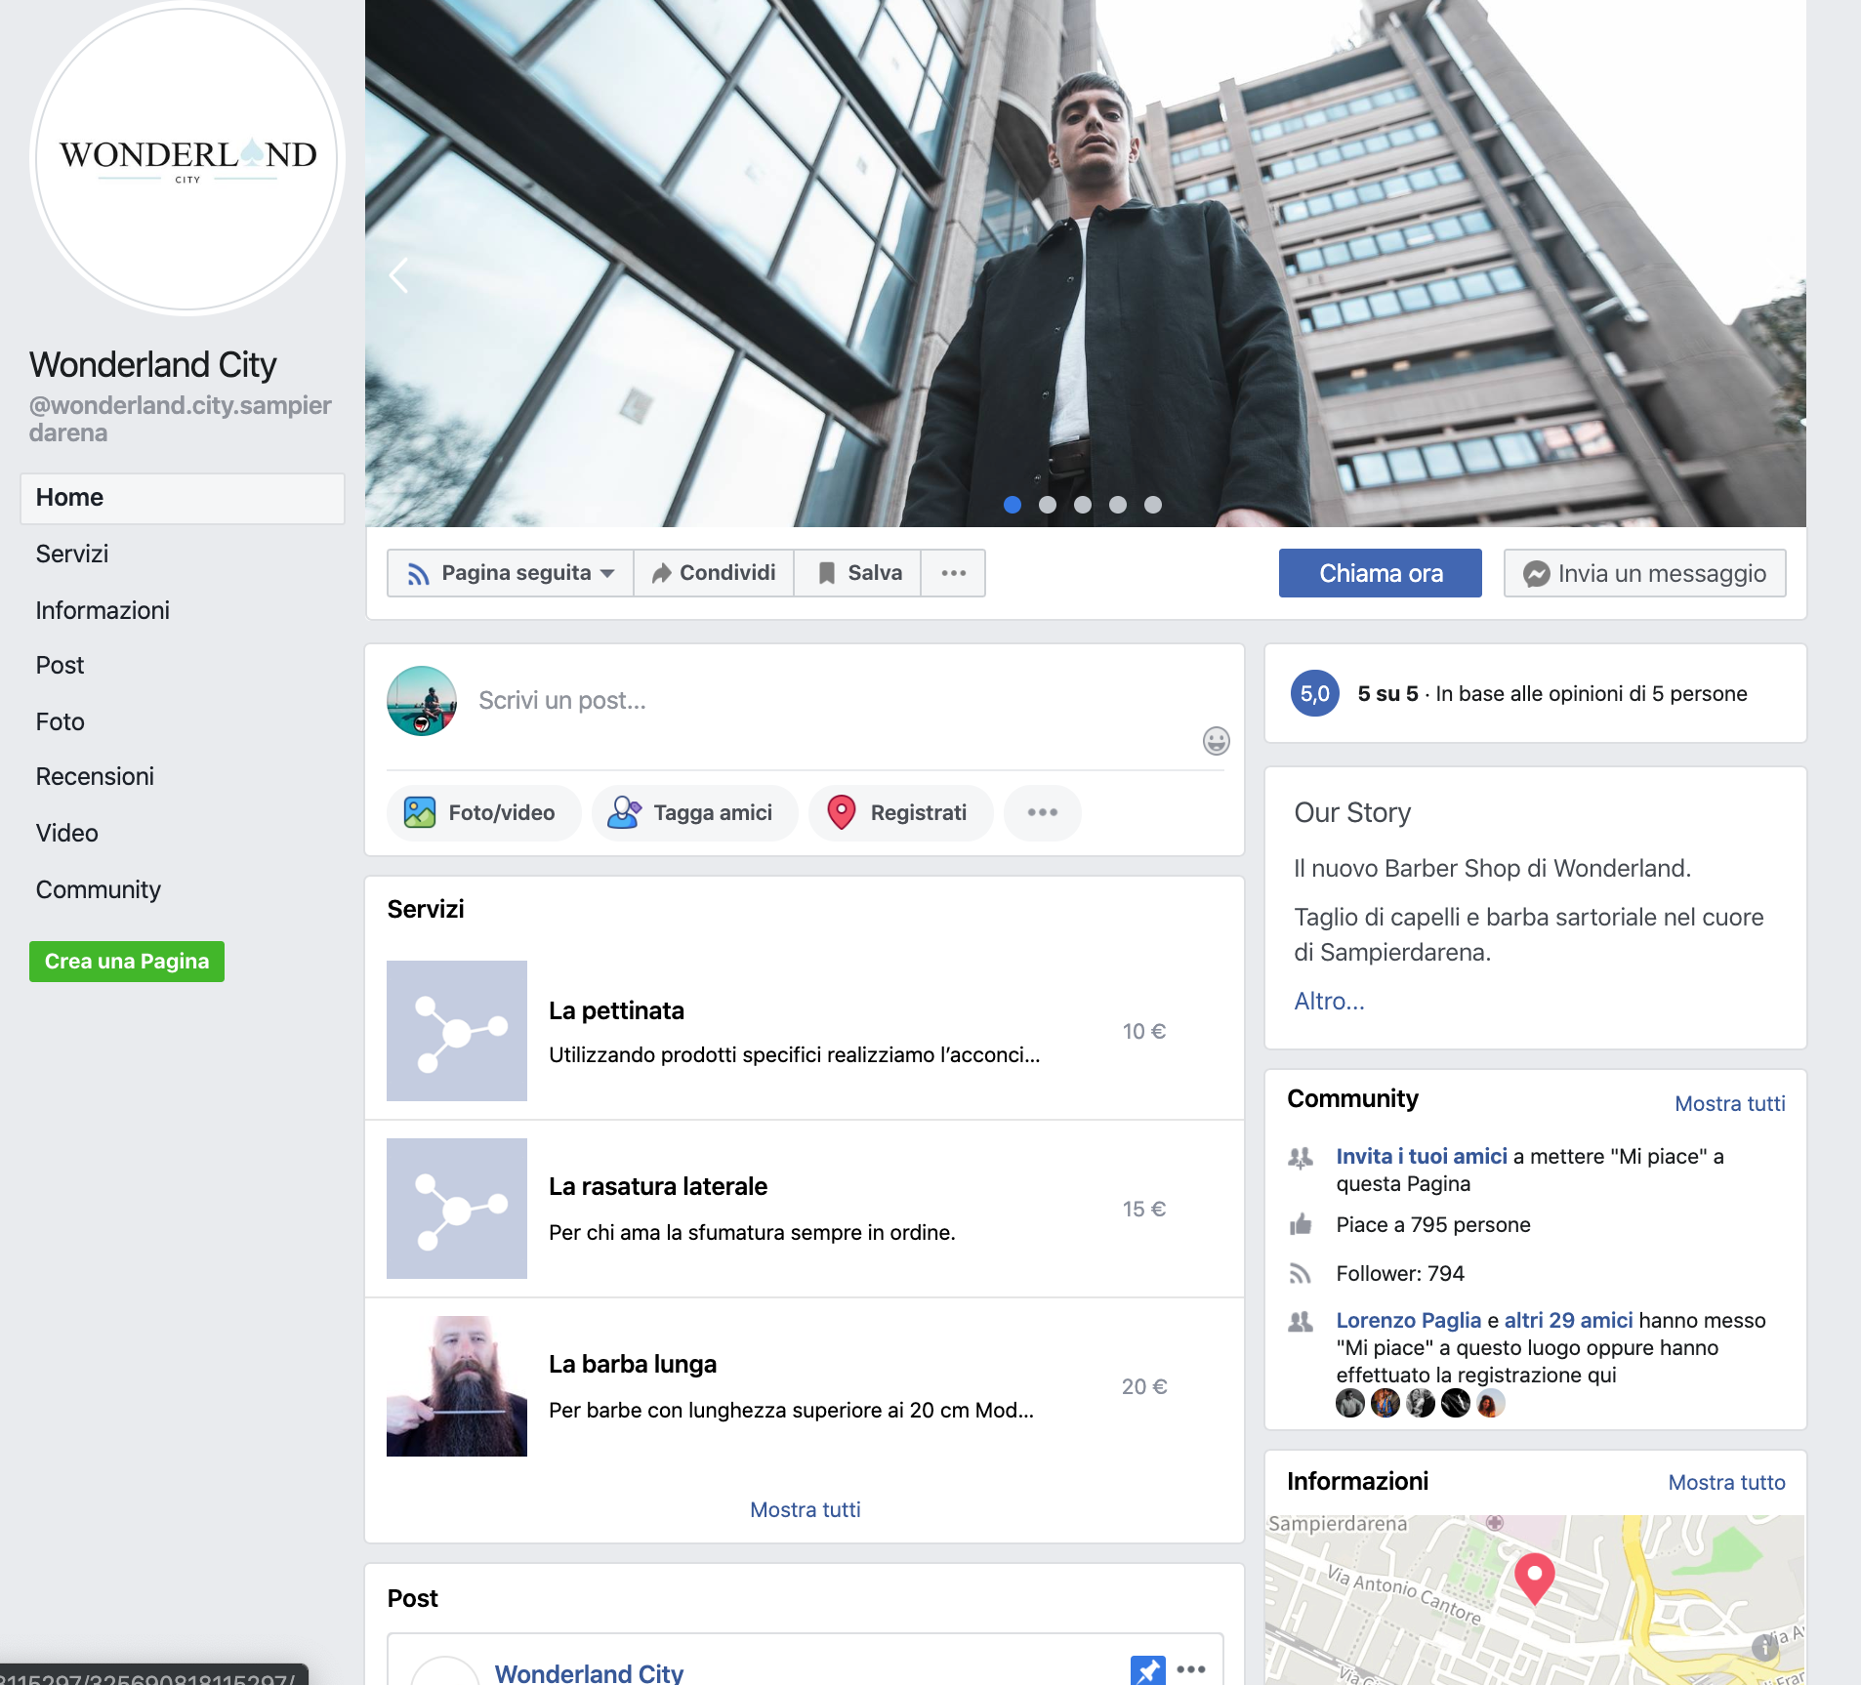
Task: Click the map info icon
Action: pos(1764,1647)
